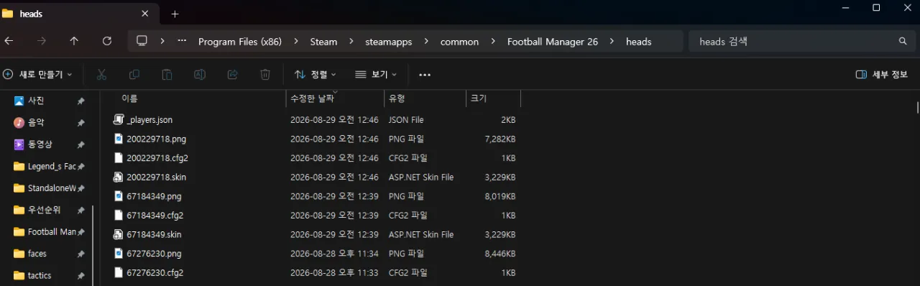The height and width of the screenshot is (286, 920).
Task: Select file 67276230.png
Action: point(154,253)
